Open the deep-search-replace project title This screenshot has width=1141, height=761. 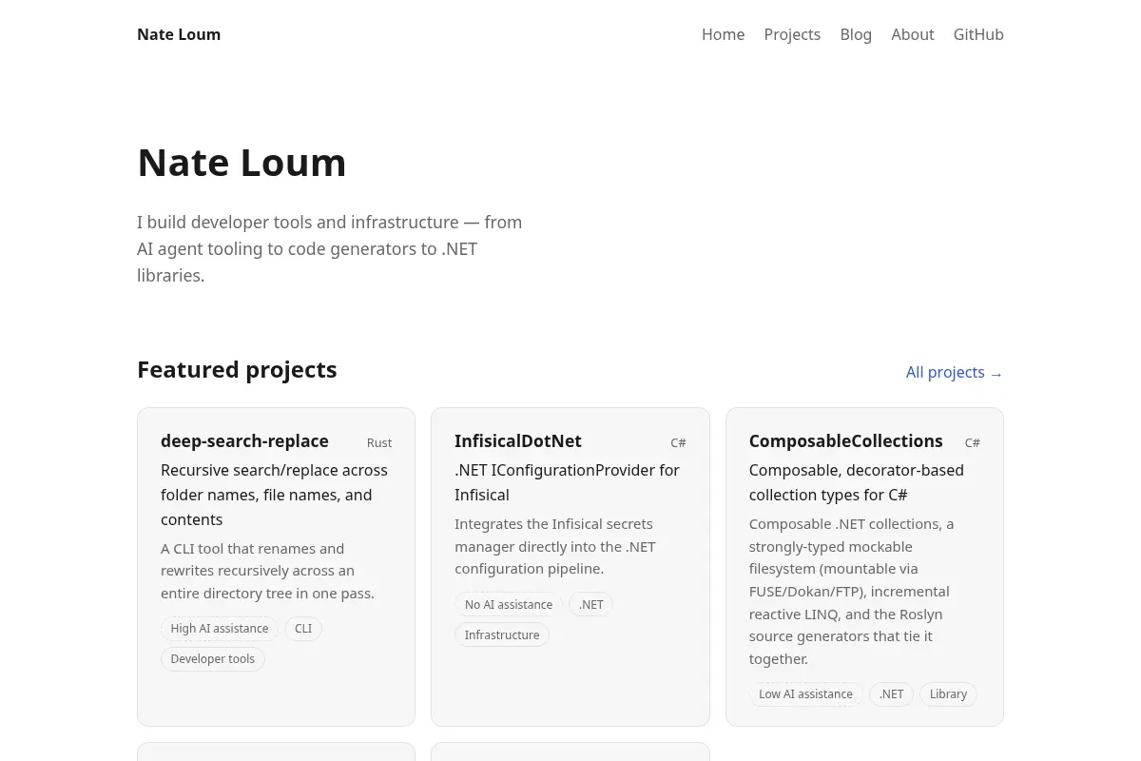pos(244,441)
